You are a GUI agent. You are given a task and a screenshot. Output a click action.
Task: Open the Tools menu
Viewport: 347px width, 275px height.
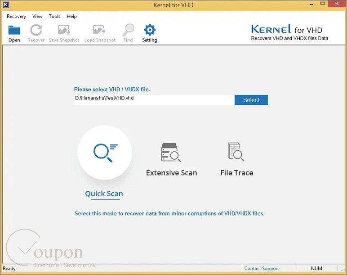tap(55, 16)
